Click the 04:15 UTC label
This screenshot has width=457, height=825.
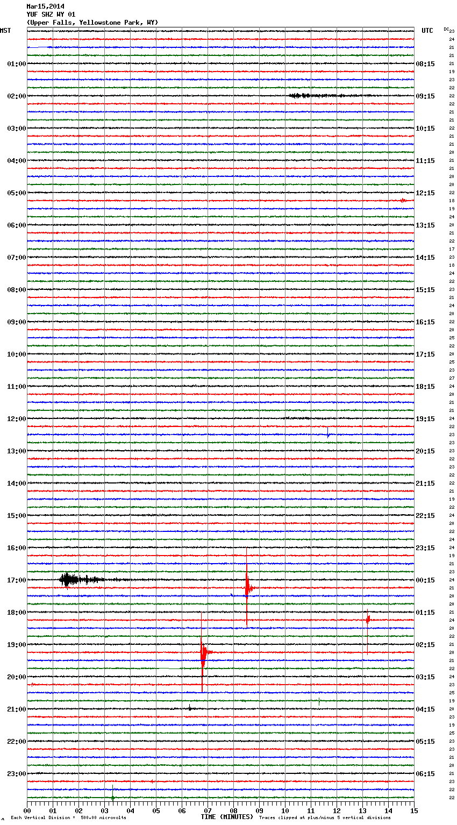425,709
